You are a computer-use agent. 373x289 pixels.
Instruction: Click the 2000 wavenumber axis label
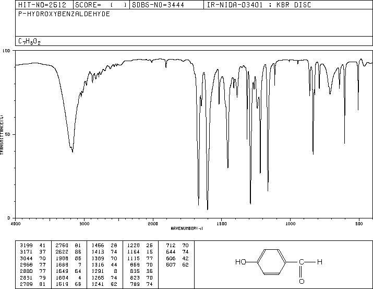153,224
